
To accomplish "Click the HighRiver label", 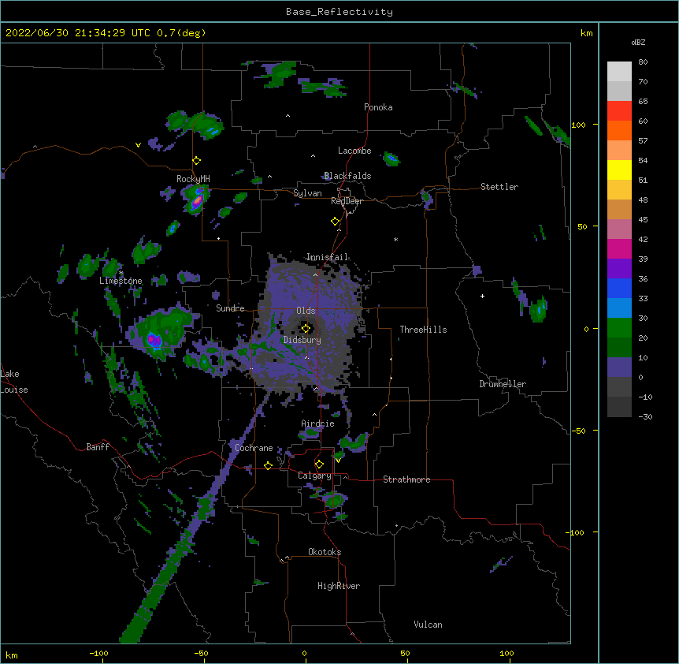I will click(339, 586).
